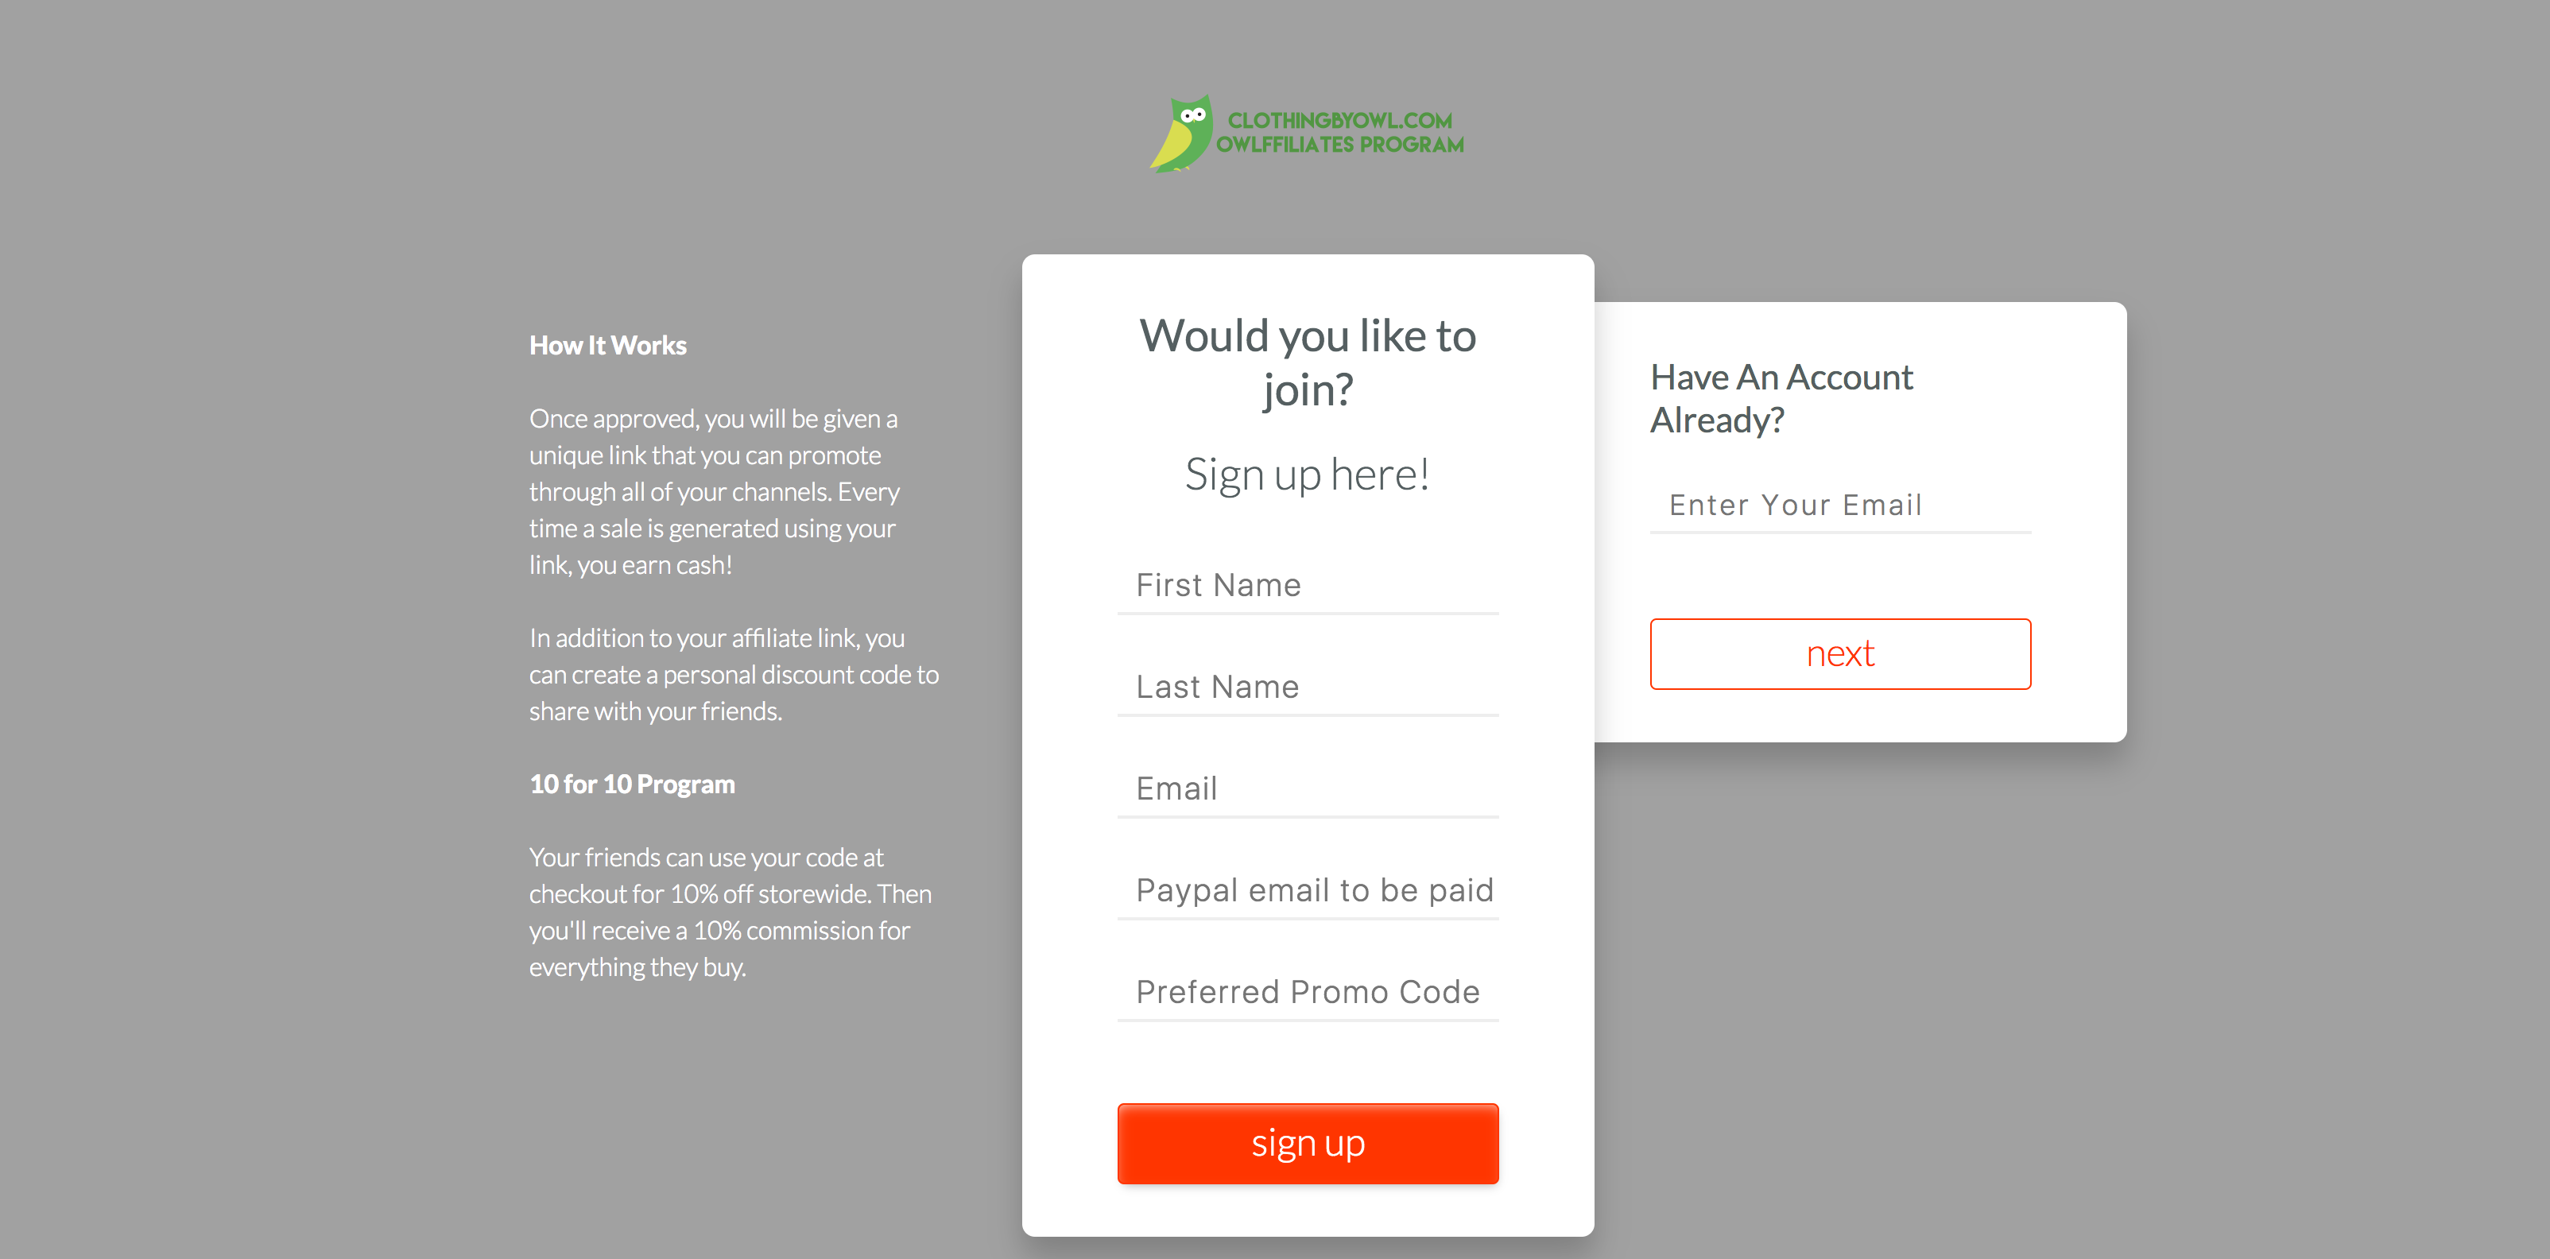Image resolution: width=2550 pixels, height=1259 pixels.
Task: Click the personal discount code paragraph
Action: click(x=734, y=675)
